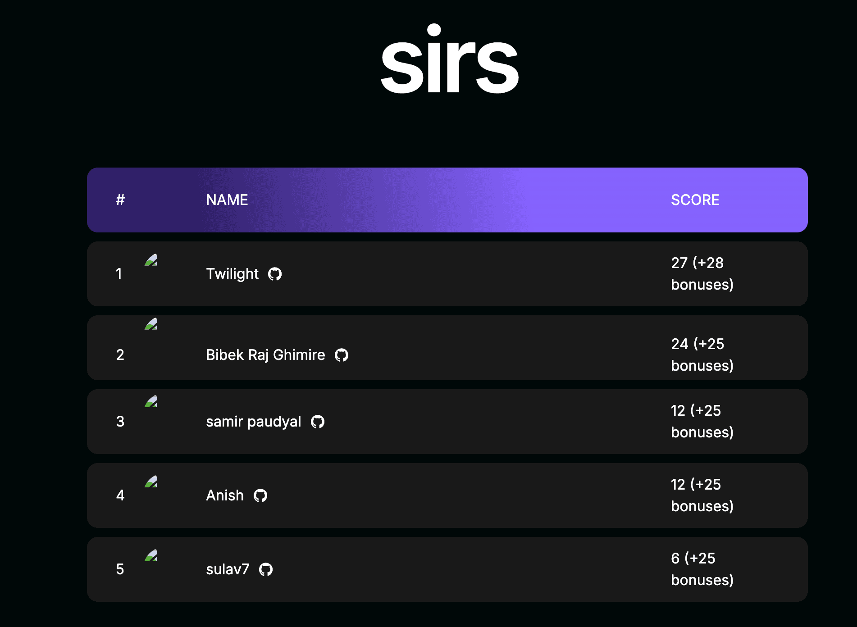857x627 pixels.
Task: Click the avatar image in rank 4 row
Action: point(151,482)
